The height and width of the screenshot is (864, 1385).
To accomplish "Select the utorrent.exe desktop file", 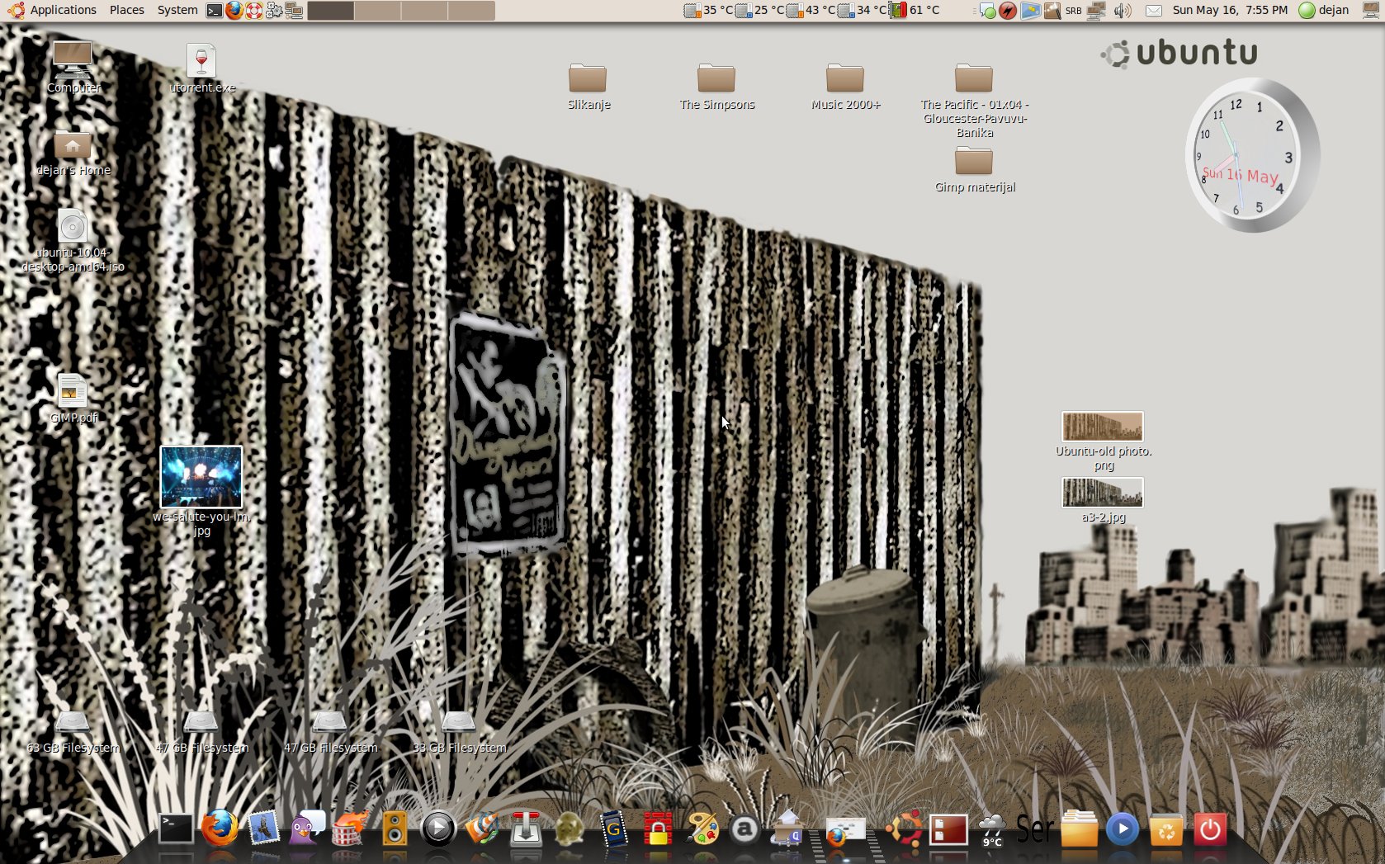I will click(x=202, y=68).
